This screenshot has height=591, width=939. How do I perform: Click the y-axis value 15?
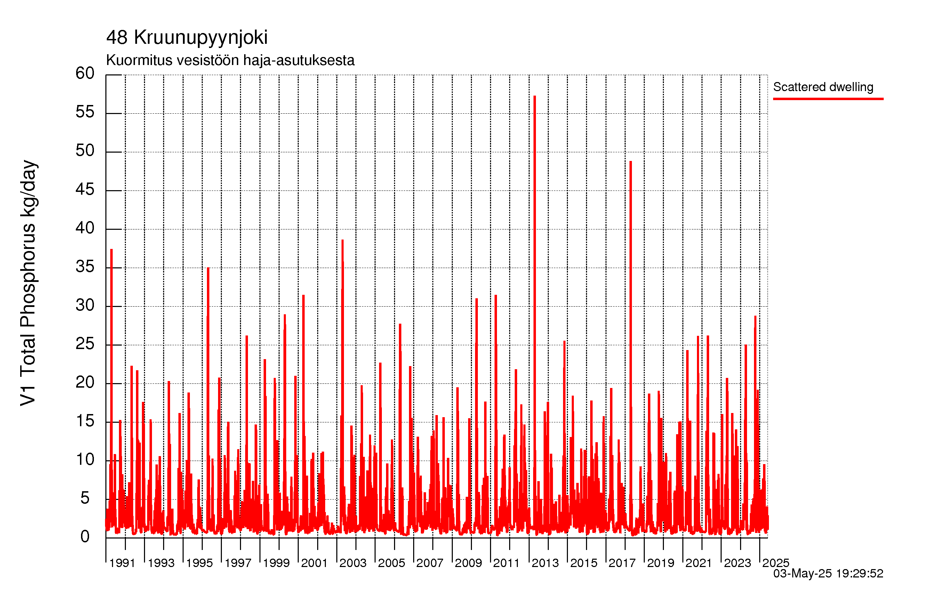click(x=85, y=421)
